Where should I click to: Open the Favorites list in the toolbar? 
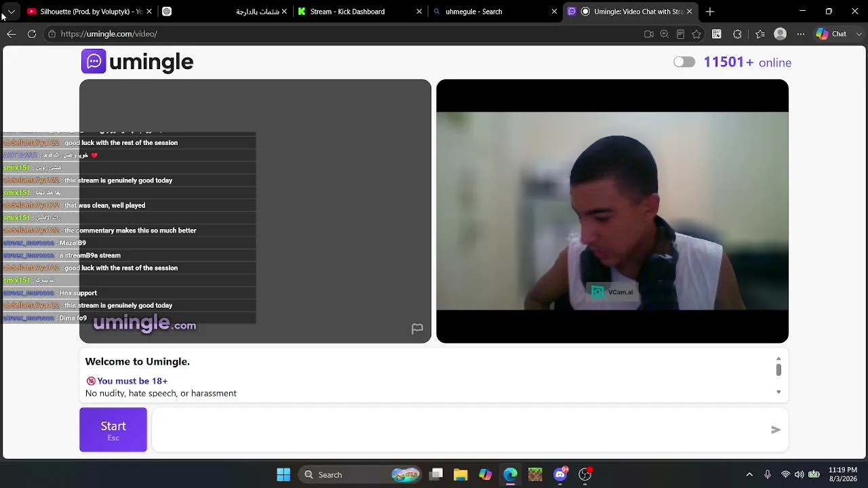click(759, 34)
